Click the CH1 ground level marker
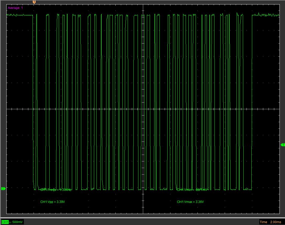This screenshot has height=225, width=285. 3,189
